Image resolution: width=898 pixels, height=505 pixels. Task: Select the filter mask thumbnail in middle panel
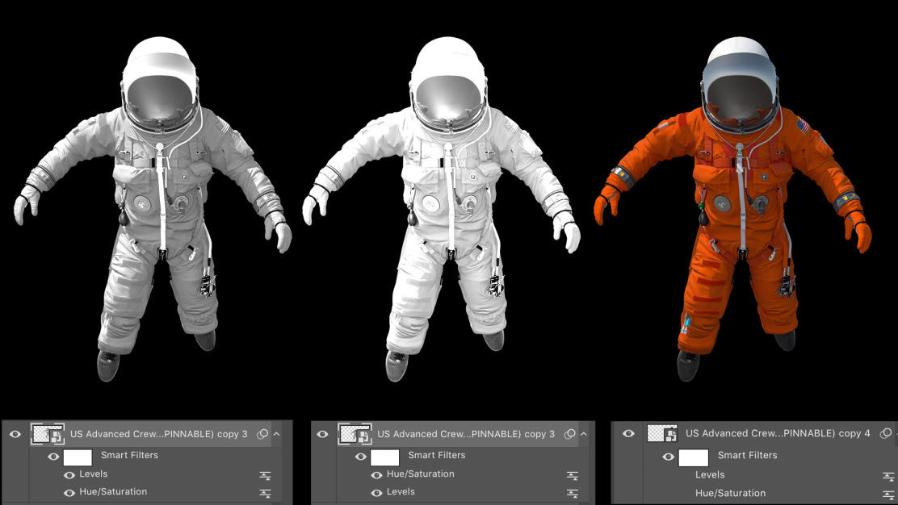point(385,457)
